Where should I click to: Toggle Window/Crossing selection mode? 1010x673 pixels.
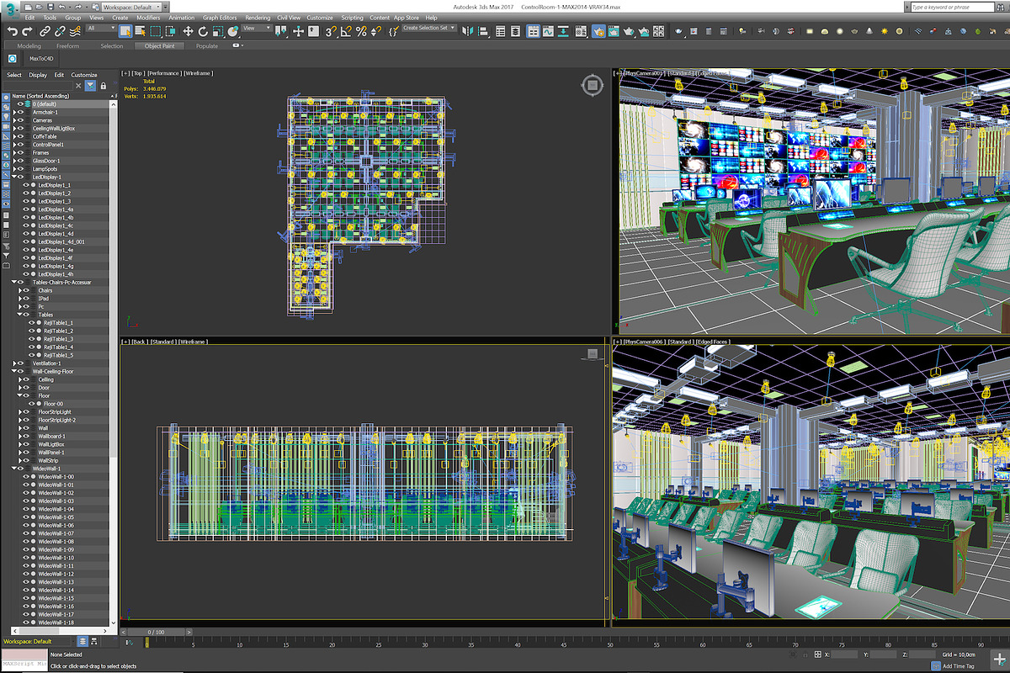[x=171, y=31]
